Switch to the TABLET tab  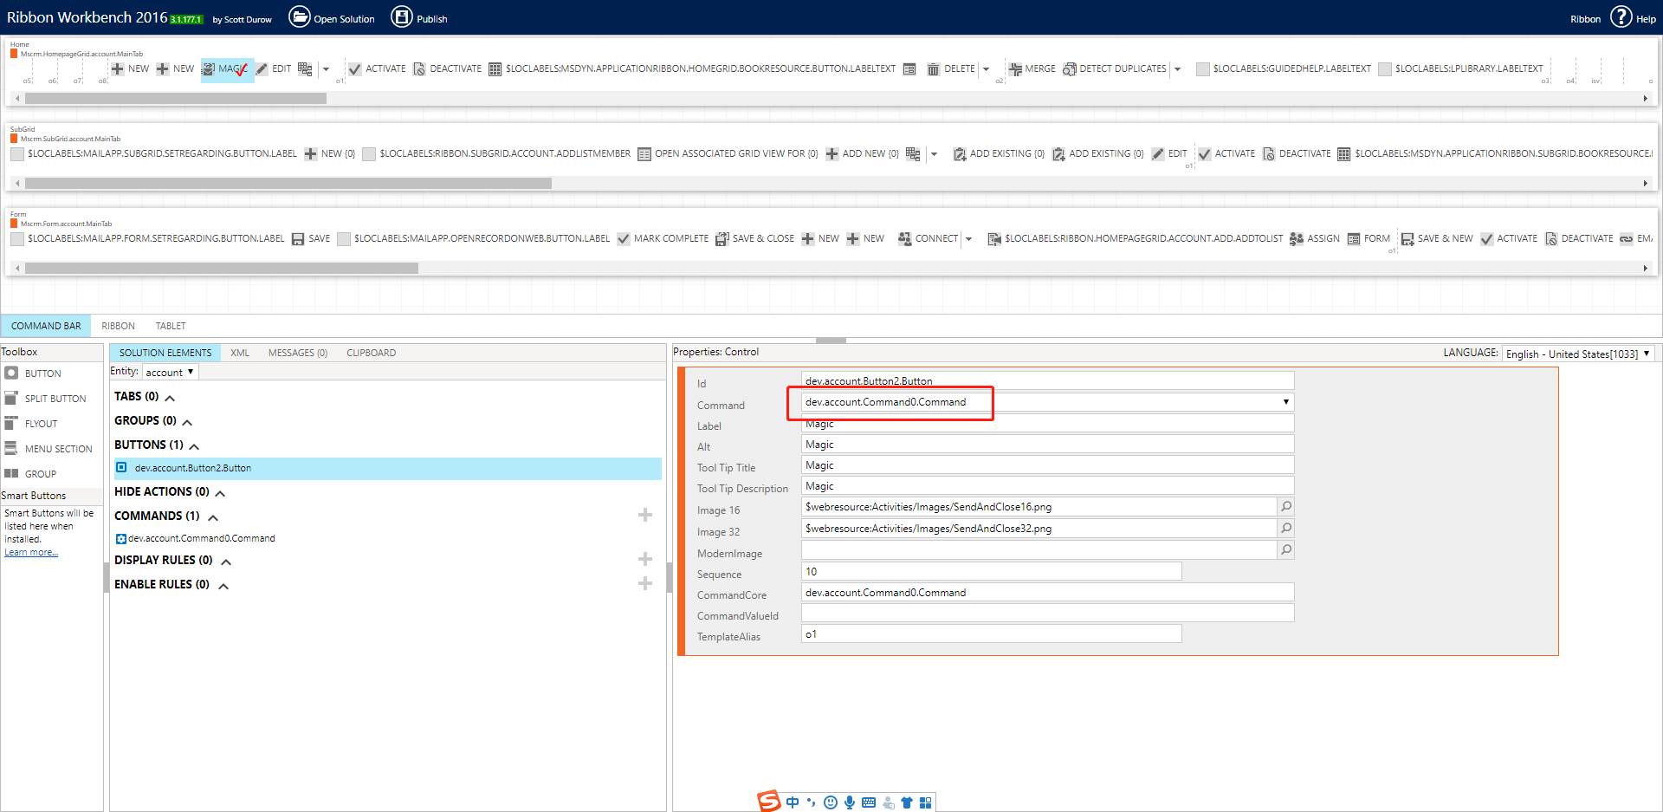171,326
